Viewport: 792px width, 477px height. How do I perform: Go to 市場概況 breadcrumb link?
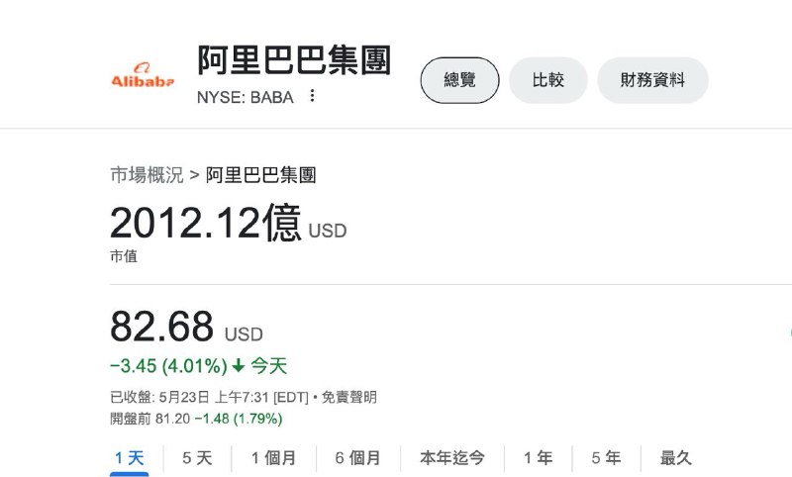(x=147, y=175)
